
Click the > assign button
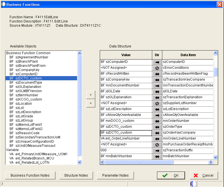click(91, 95)
